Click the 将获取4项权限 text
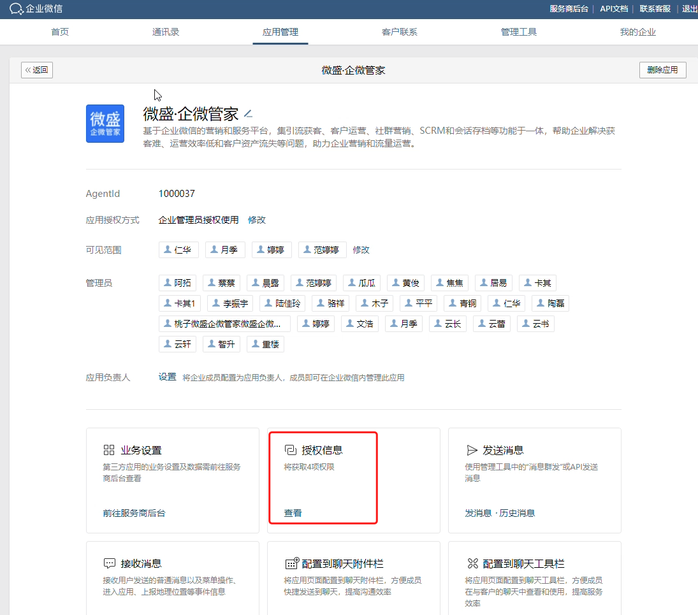The image size is (698, 615). click(309, 467)
